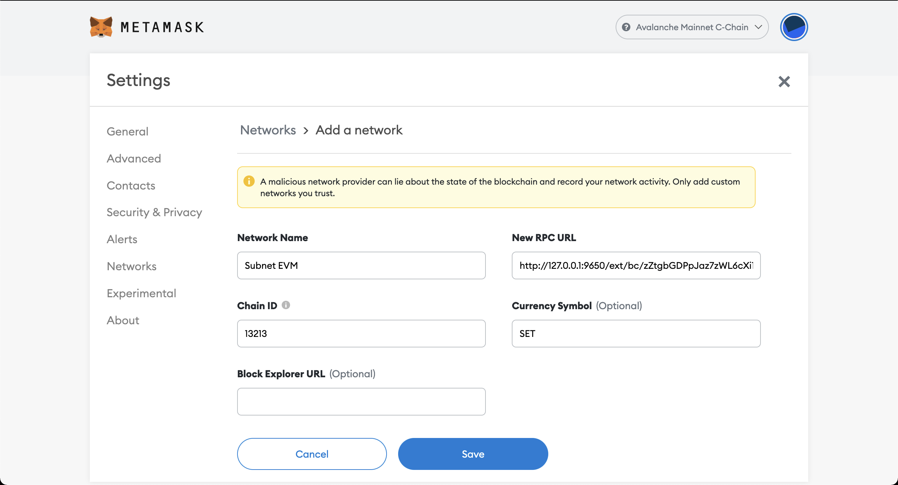The width and height of the screenshot is (898, 485).
Task: Open General settings section
Action: (127, 132)
